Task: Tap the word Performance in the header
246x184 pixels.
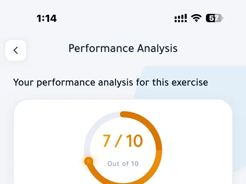Action: (x=101, y=48)
